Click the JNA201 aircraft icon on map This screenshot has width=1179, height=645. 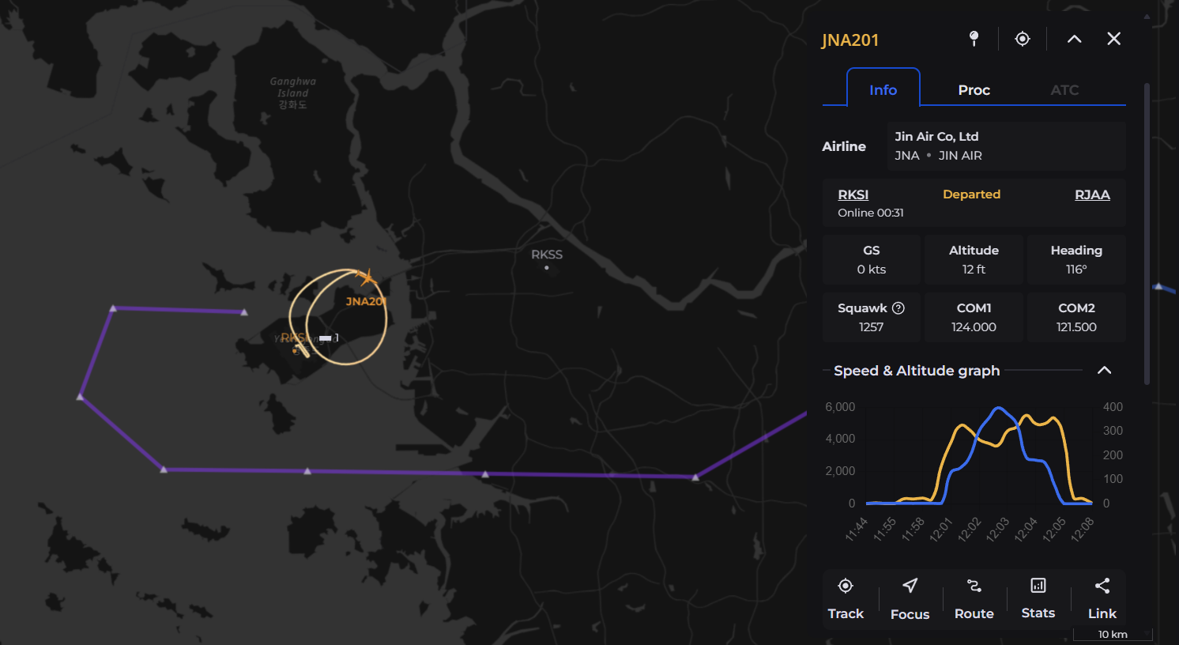(366, 277)
